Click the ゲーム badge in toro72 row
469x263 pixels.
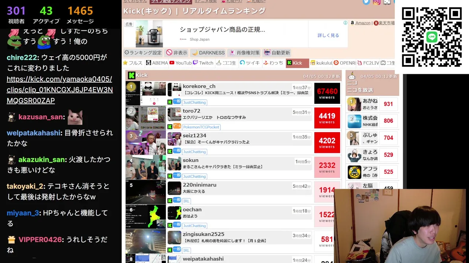click(x=177, y=126)
